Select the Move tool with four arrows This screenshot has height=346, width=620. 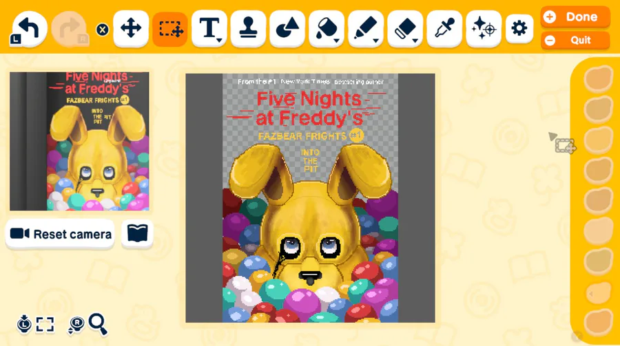click(131, 28)
